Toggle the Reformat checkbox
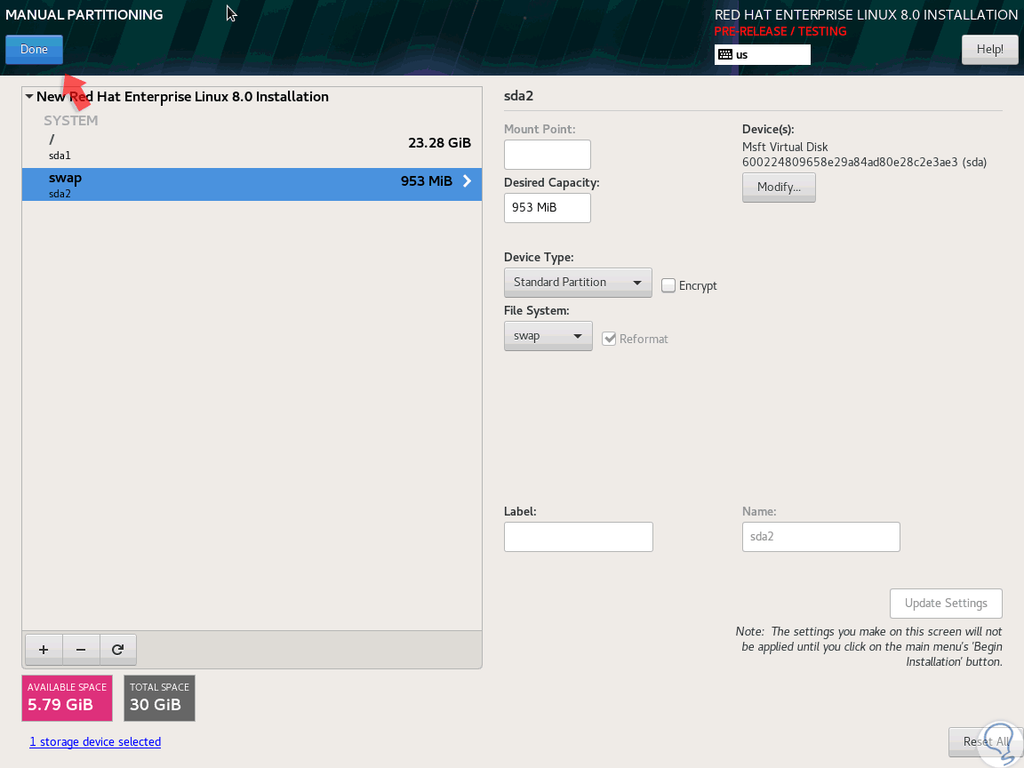Viewport: 1024px width, 768px height. (609, 339)
